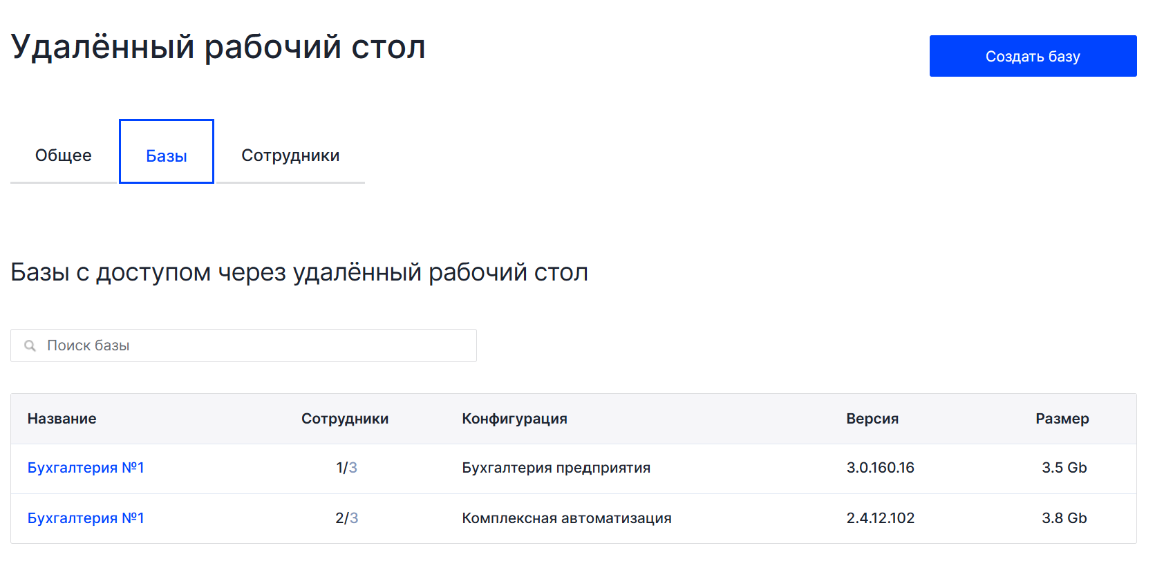1164x568 pixels.
Task: Select the Комплексная автоматизация configuration cell
Action: tap(566, 518)
